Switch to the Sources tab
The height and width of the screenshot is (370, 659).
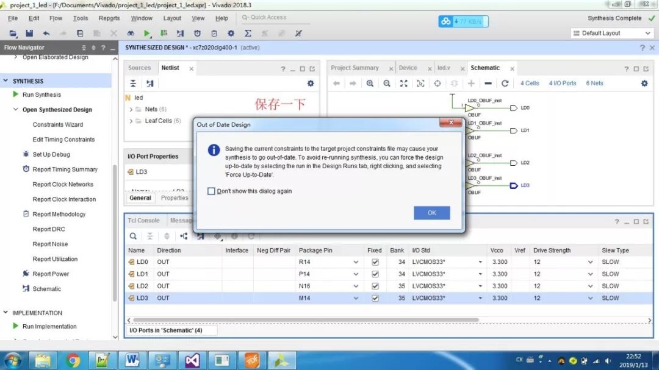140,68
